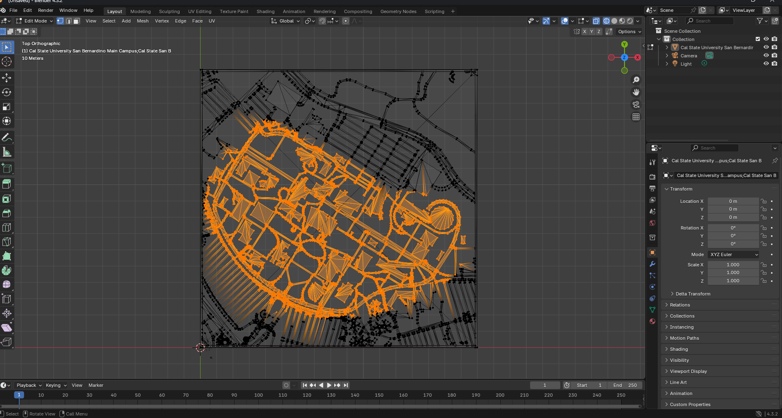The image size is (782, 418).
Task: Toggle camera view icon in viewport
Action: [636, 104]
